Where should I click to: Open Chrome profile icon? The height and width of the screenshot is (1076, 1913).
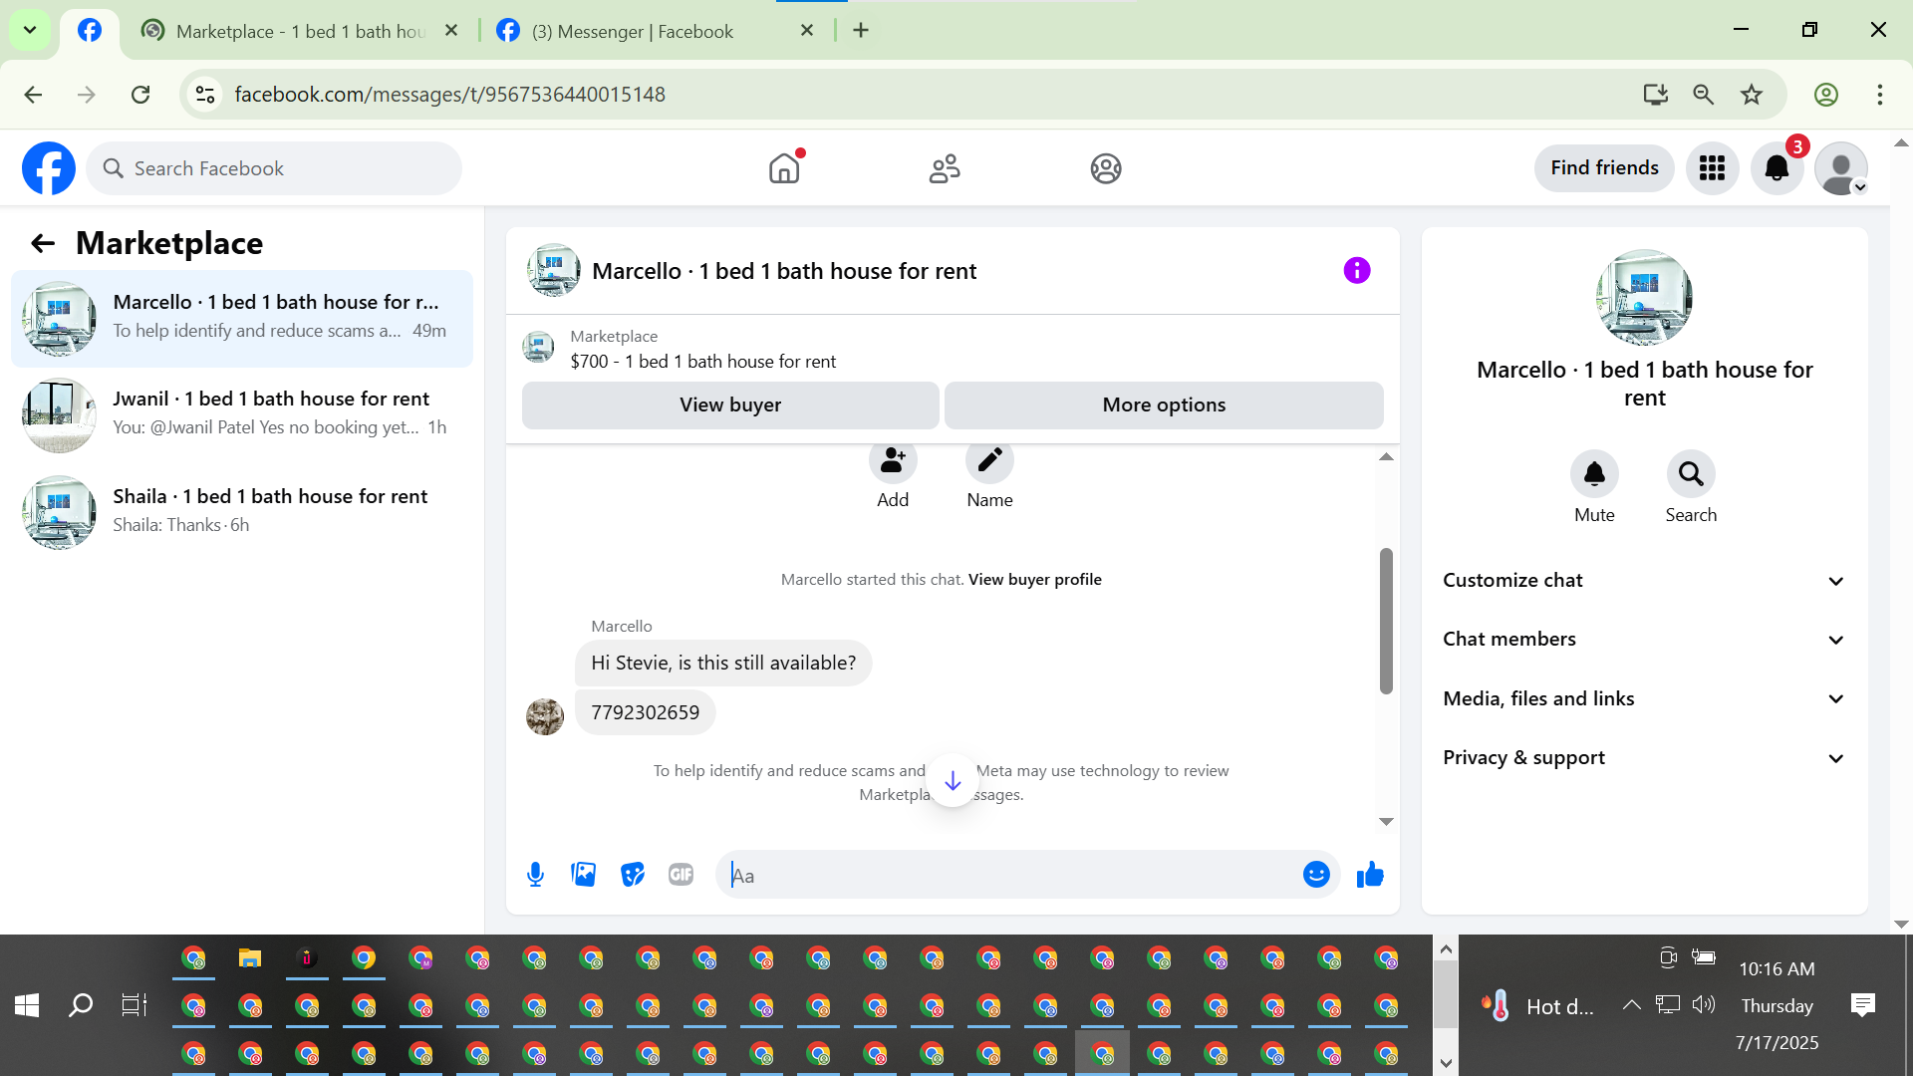click(1826, 95)
